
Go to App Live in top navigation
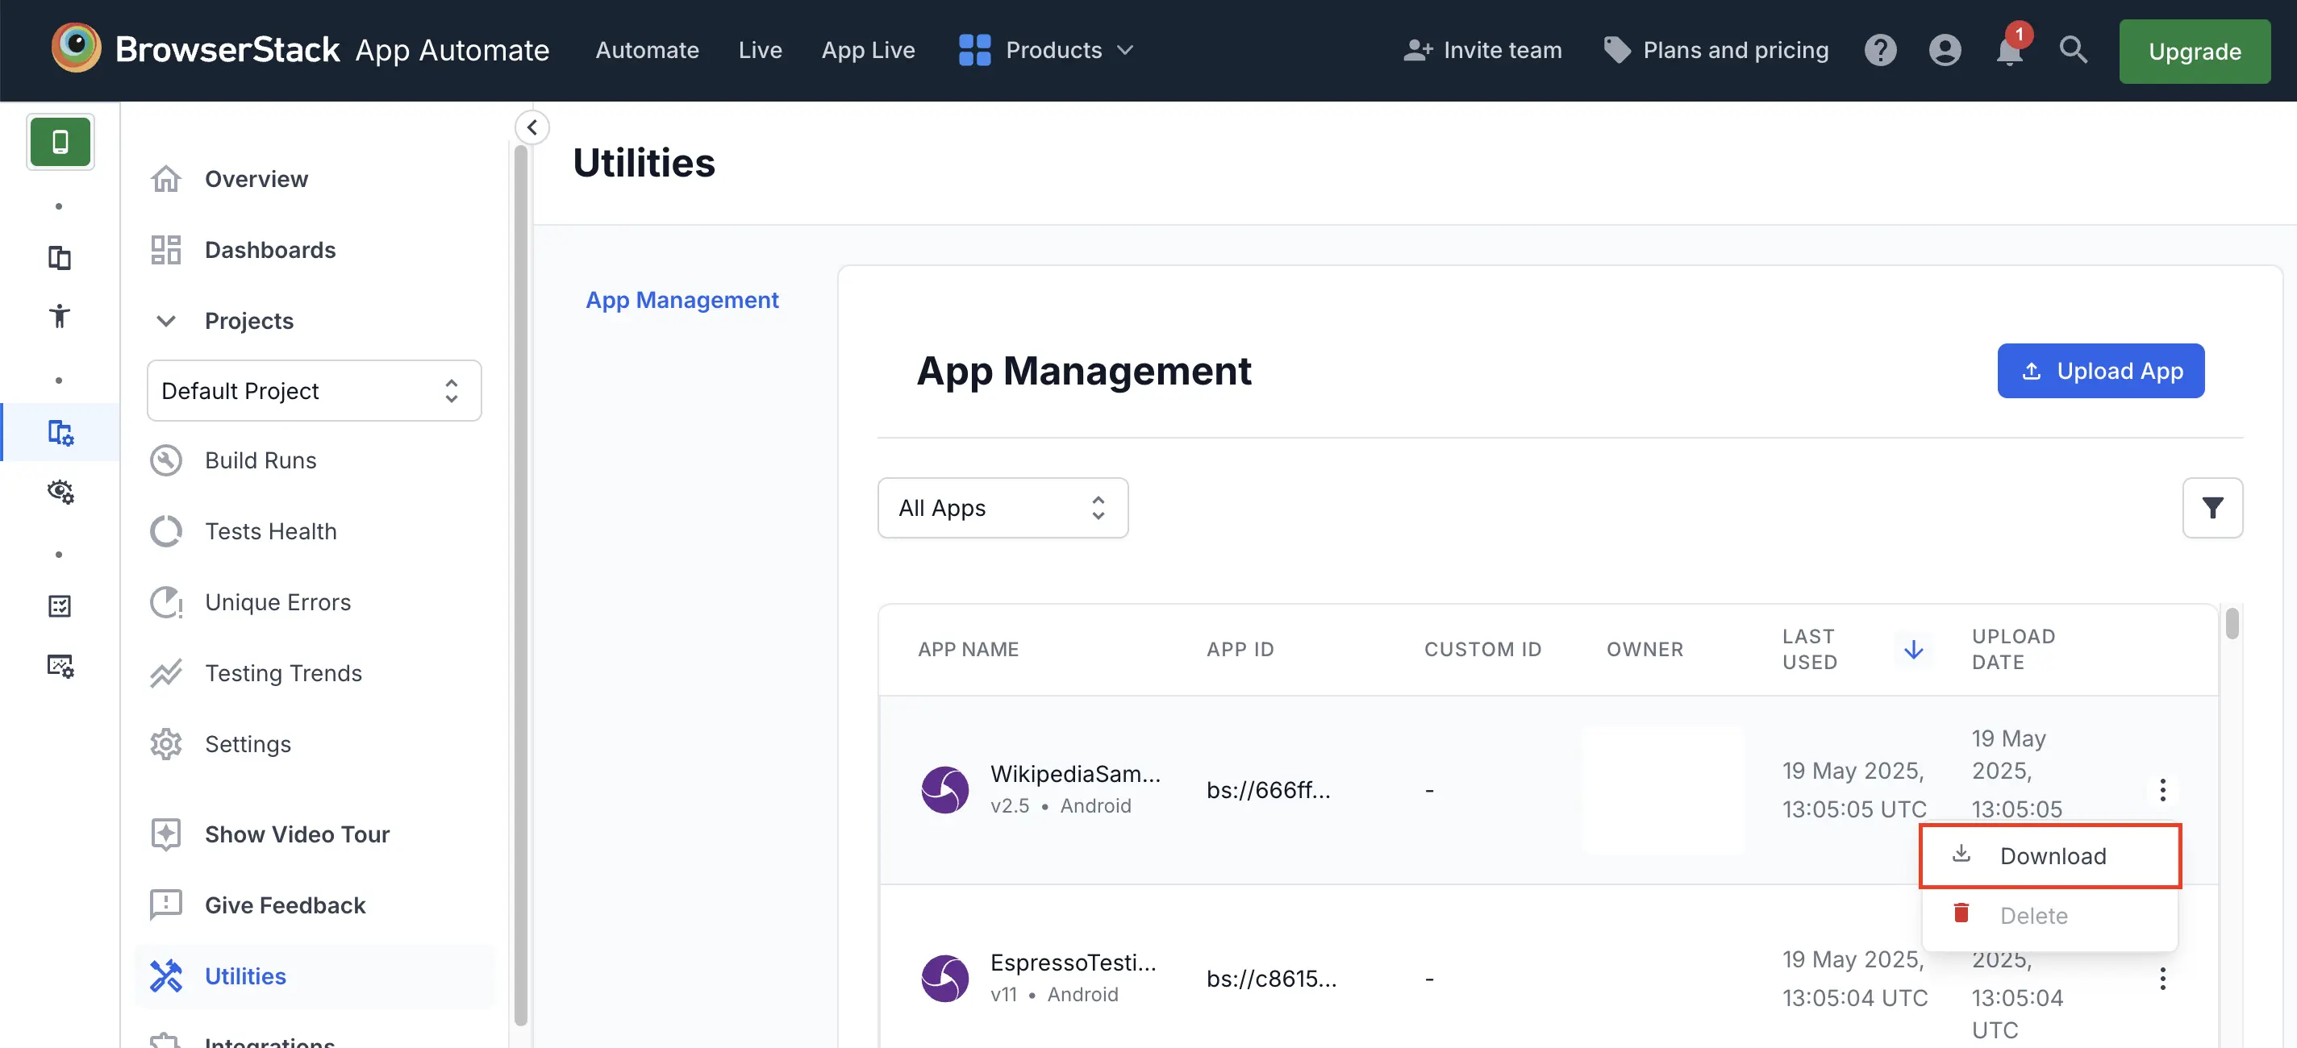point(868,50)
